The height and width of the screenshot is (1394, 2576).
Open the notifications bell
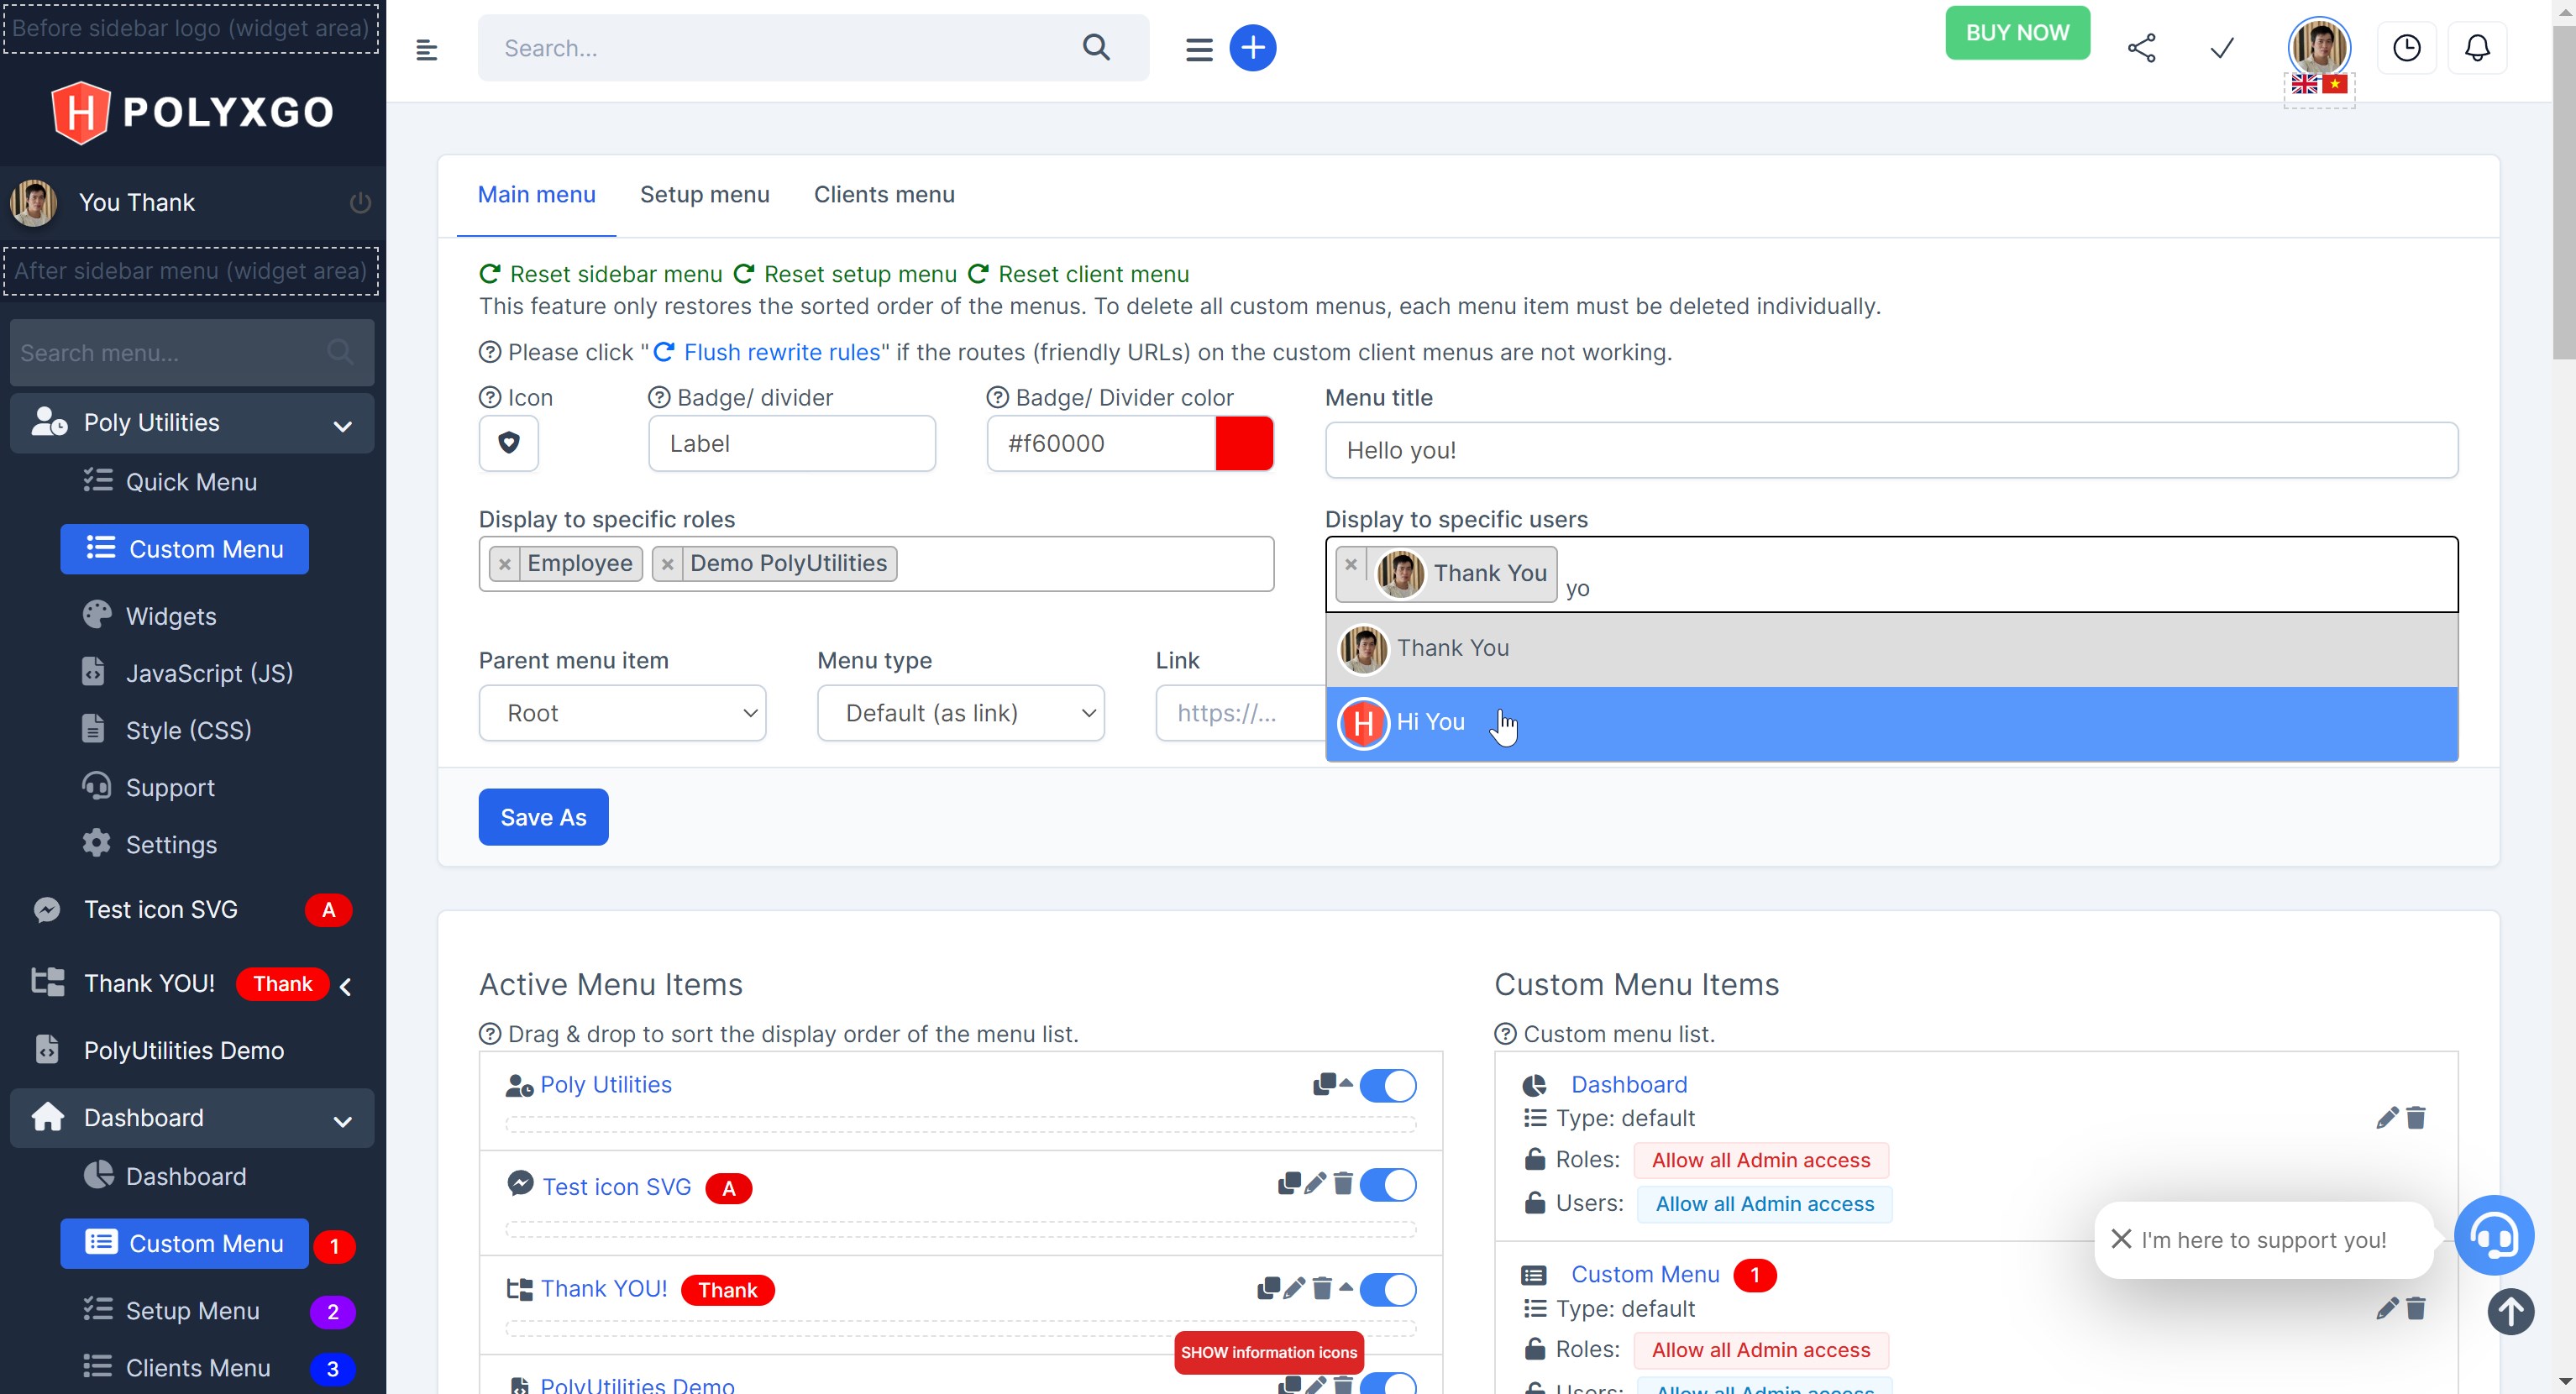[x=2476, y=48]
